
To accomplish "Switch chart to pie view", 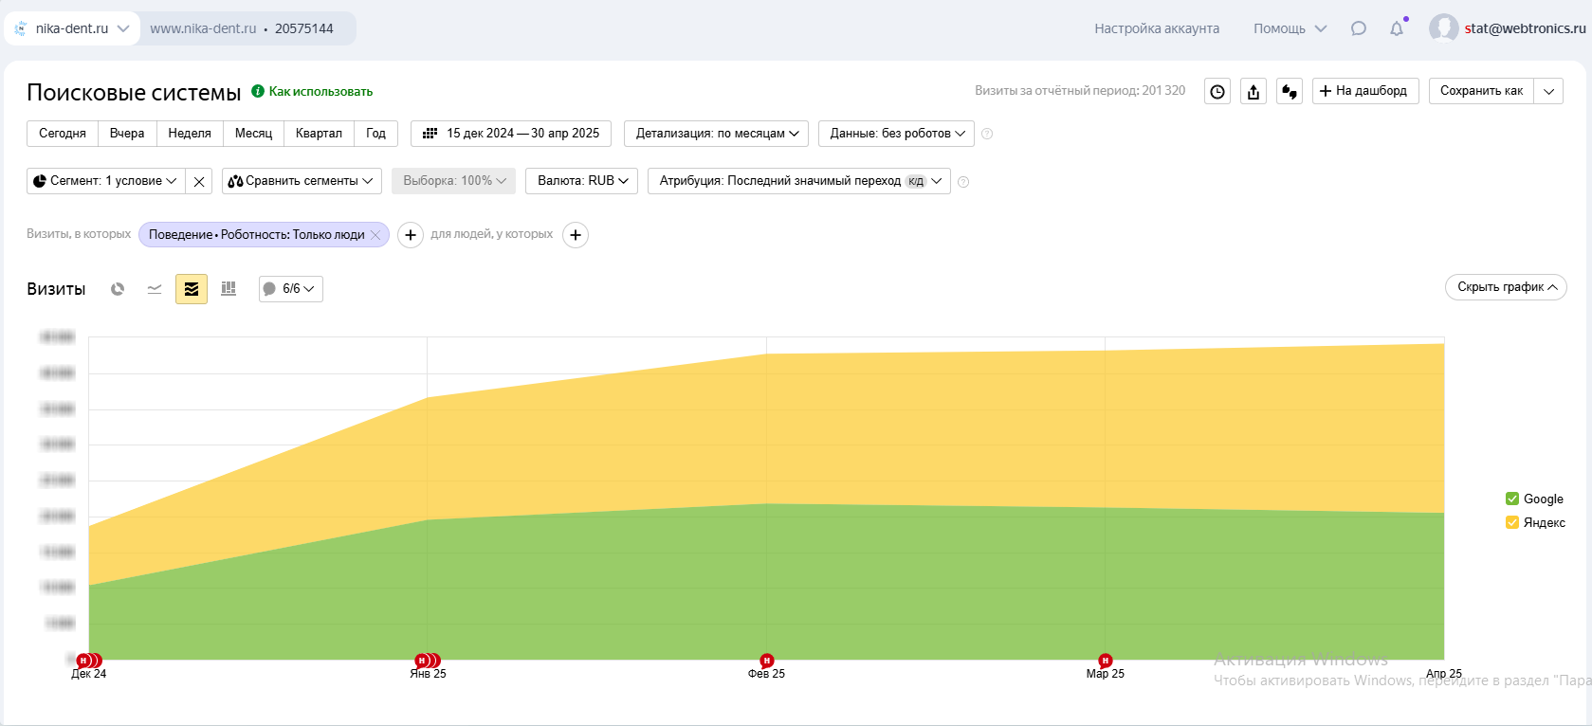I will tap(118, 289).
